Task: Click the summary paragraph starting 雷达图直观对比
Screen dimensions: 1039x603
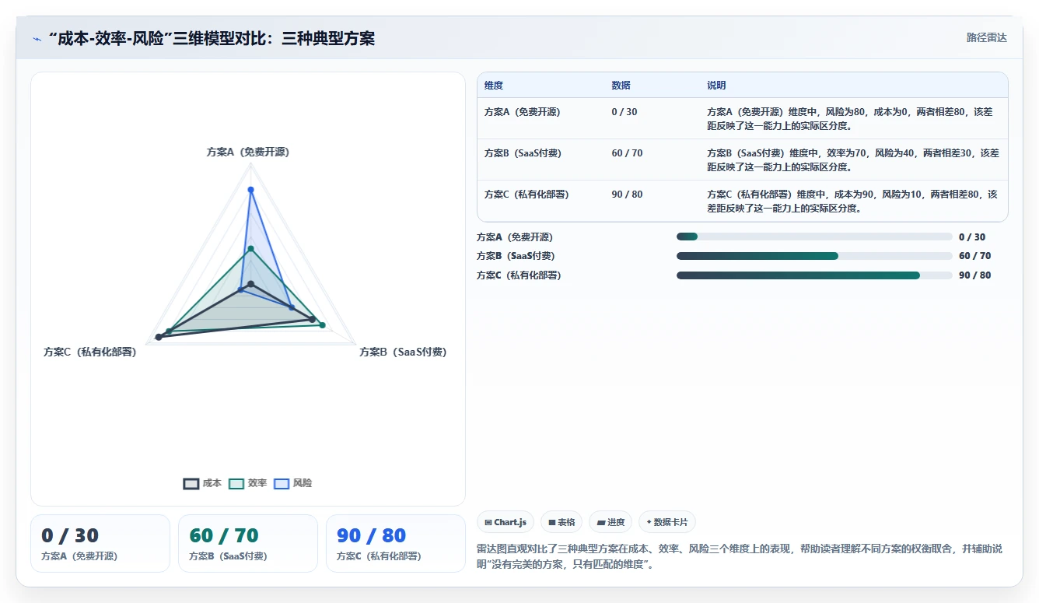Action: pos(740,556)
